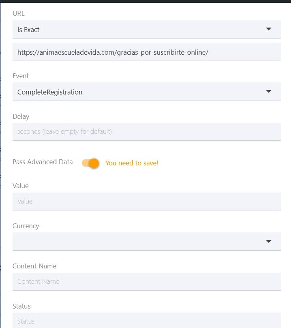Toggle the Pass Advanced Data switch
291x328 pixels.
pyautogui.click(x=90, y=163)
